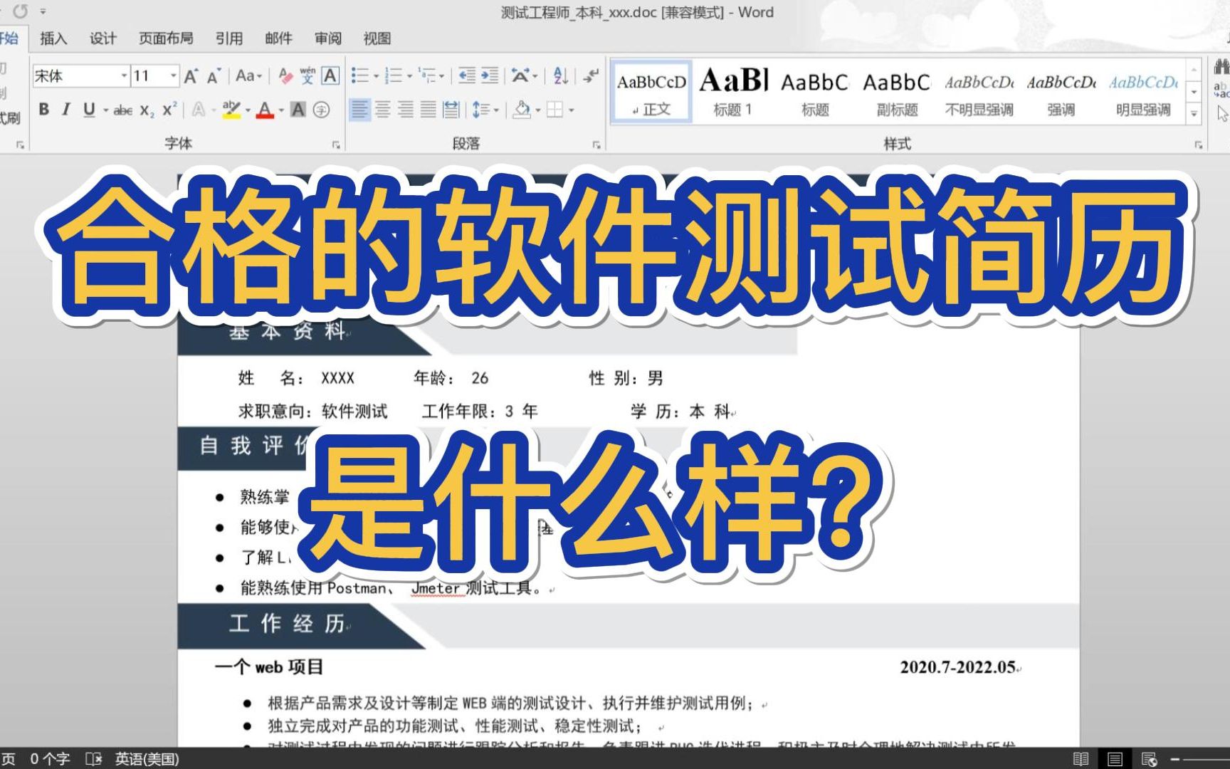The height and width of the screenshot is (769, 1230).
Task: Apply red font color
Action: 265,110
